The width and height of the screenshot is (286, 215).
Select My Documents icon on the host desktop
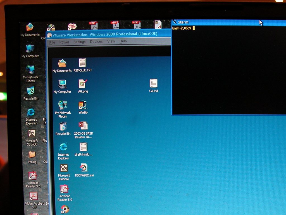[30, 27]
